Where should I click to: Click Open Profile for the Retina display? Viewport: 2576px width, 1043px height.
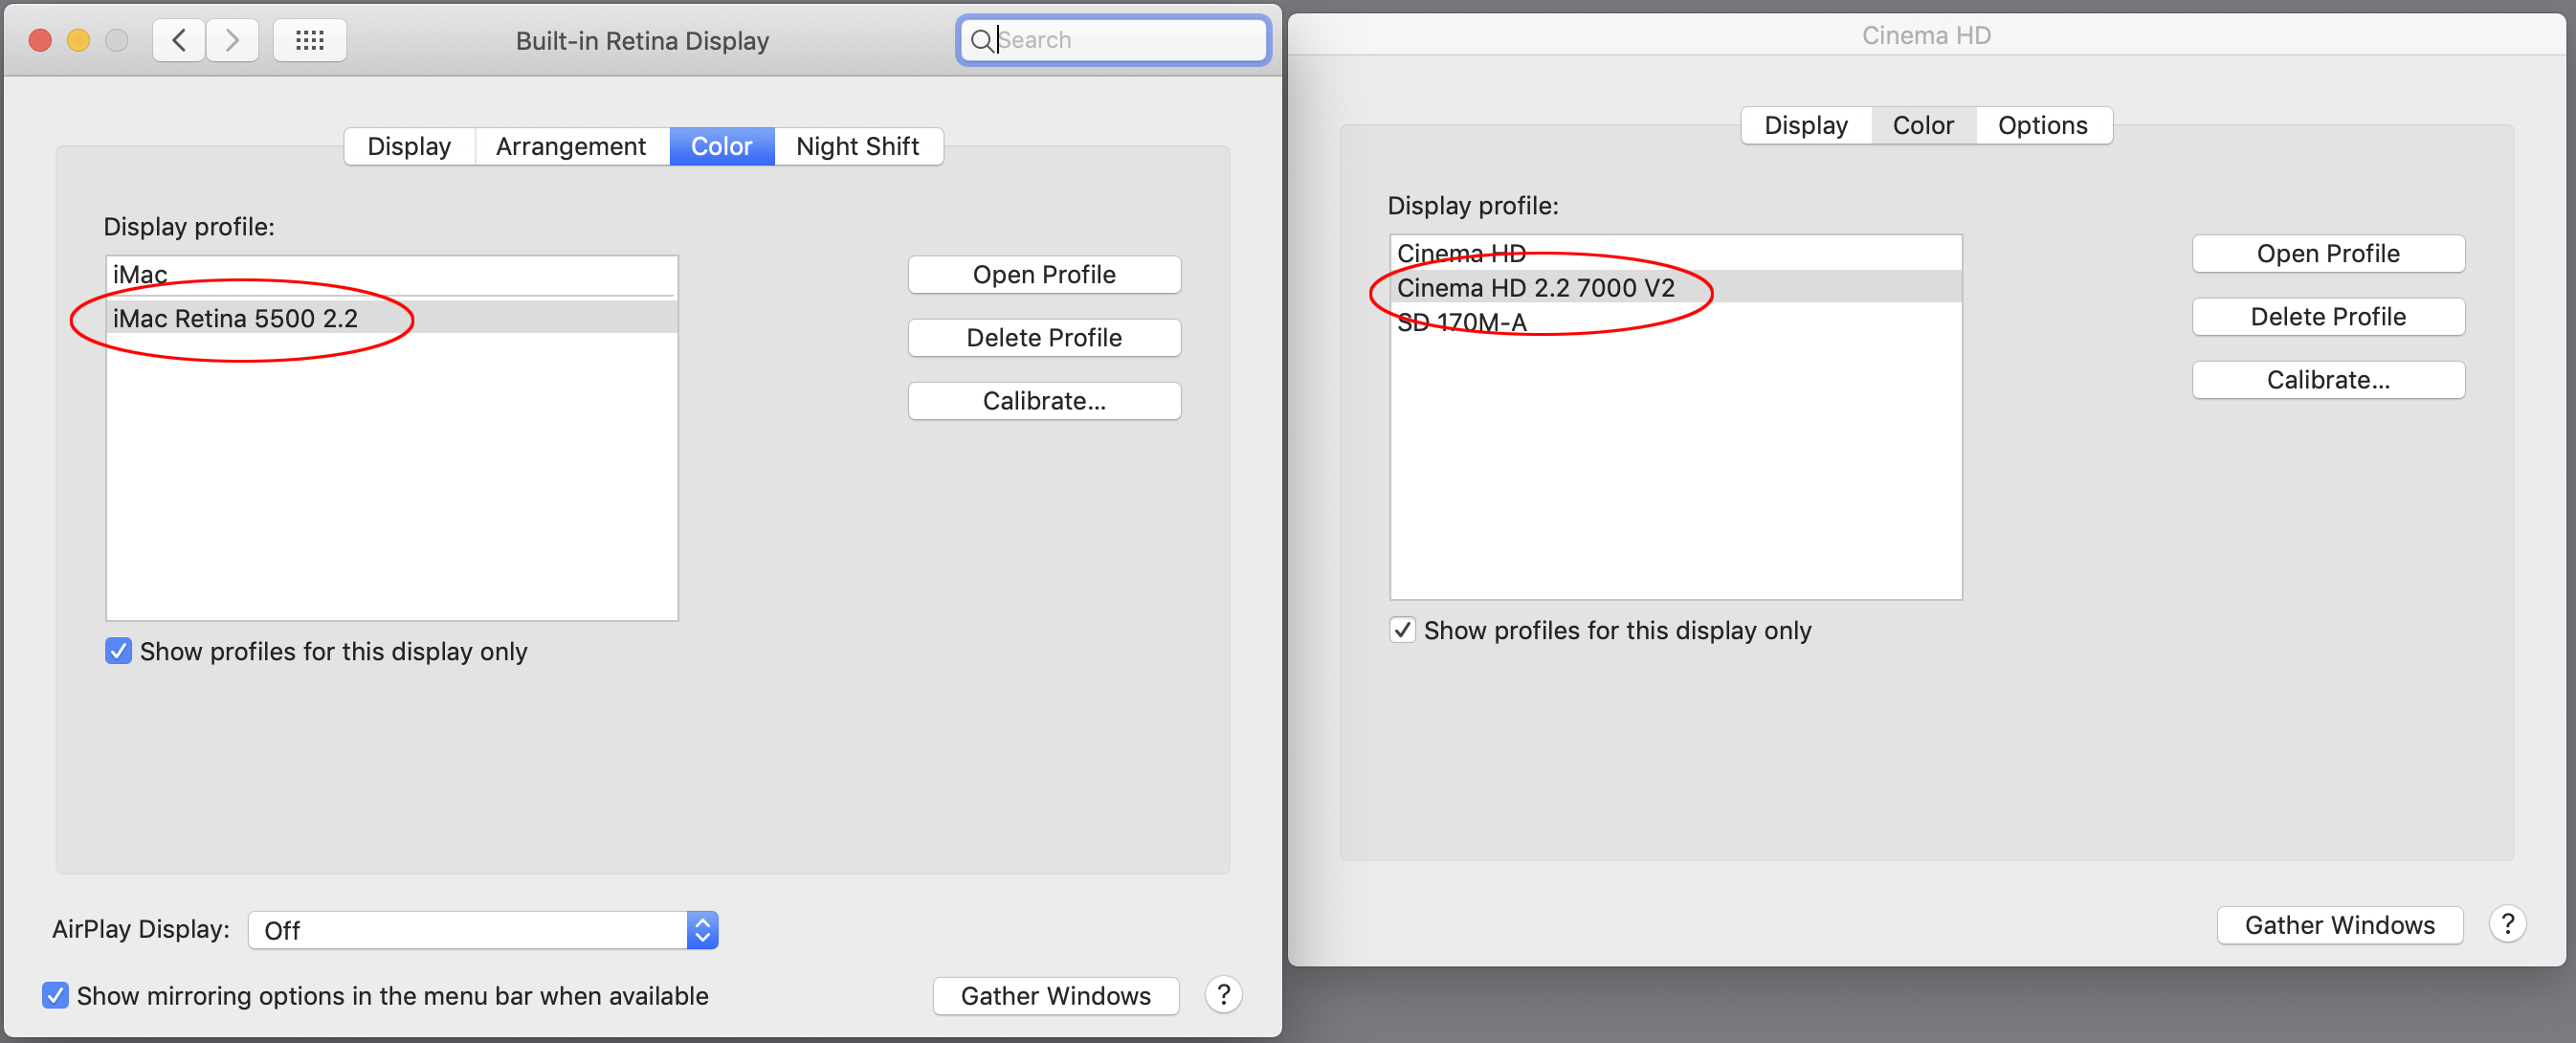1044,274
